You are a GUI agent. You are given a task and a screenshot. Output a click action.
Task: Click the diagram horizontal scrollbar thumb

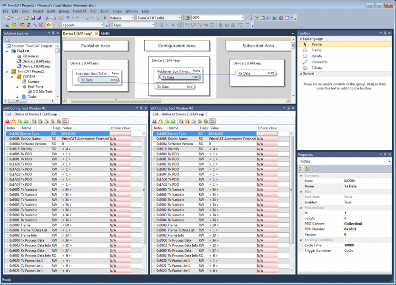tap(116, 100)
